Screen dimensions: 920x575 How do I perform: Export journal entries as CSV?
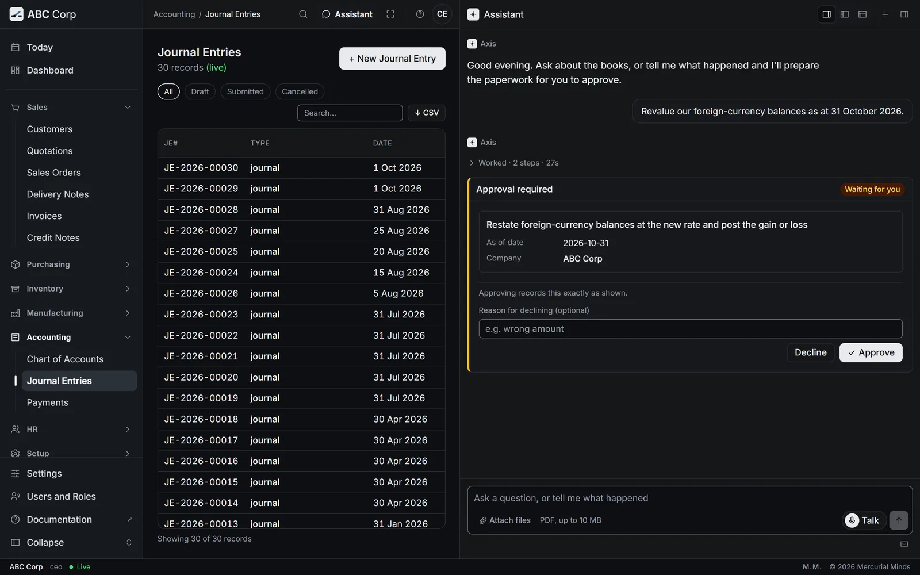point(427,113)
